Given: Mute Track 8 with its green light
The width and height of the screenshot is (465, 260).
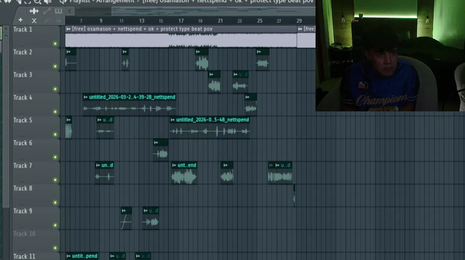Looking at the screenshot, I should (55, 202).
